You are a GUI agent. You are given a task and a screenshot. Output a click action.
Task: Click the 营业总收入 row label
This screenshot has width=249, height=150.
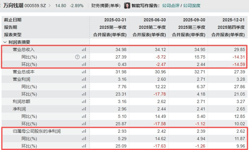coord(24,50)
